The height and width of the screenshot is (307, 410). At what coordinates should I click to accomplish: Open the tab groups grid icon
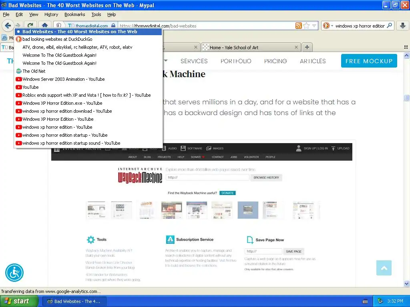[406, 47]
